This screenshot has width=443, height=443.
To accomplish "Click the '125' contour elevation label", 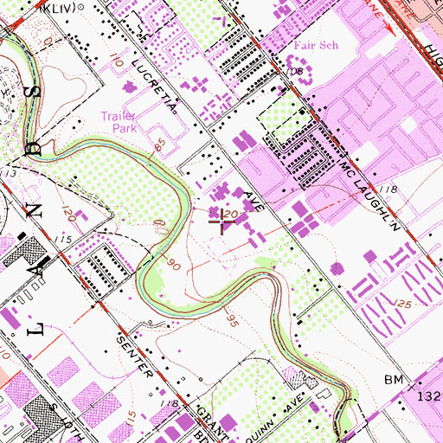I will coord(402,304).
